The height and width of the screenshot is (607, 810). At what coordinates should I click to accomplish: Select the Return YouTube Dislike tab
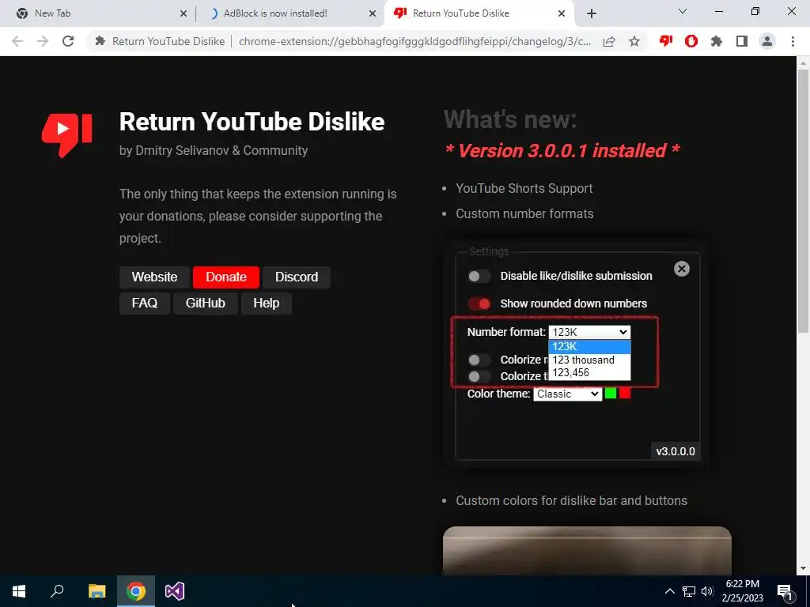pos(478,14)
